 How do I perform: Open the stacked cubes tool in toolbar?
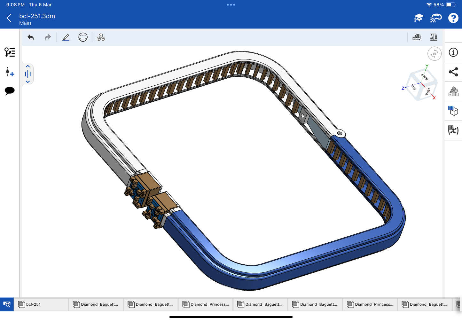tap(101, 37)
